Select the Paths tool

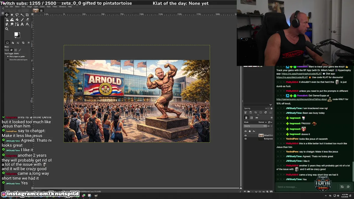[17, 24]
